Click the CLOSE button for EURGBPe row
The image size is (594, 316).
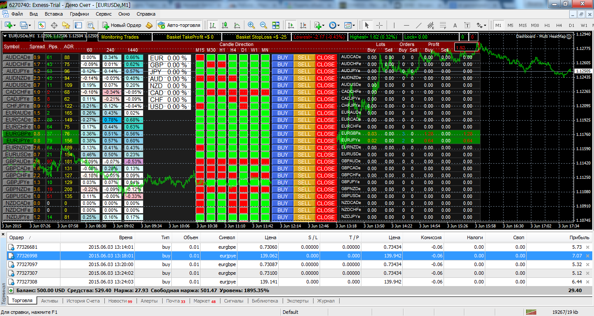[326, 134]
